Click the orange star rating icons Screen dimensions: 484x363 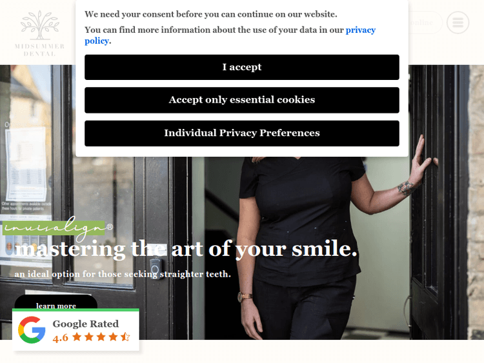(101, 337)
